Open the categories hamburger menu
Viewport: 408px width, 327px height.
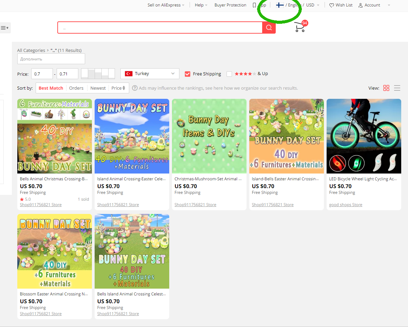(x=5, y=28)
